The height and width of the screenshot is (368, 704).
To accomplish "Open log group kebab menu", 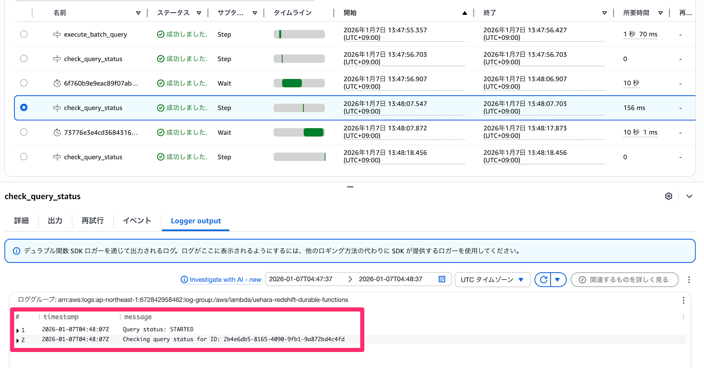I will pos(683,300).
